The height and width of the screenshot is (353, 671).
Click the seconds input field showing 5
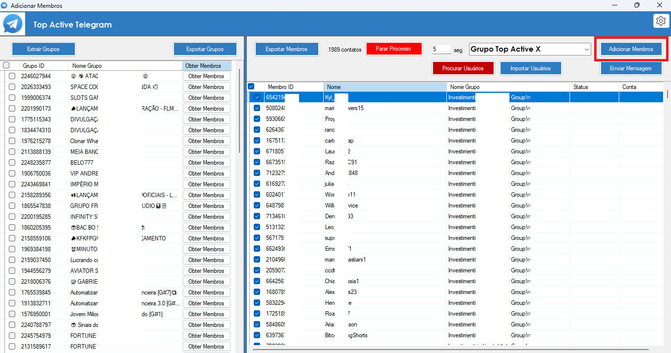441,49
